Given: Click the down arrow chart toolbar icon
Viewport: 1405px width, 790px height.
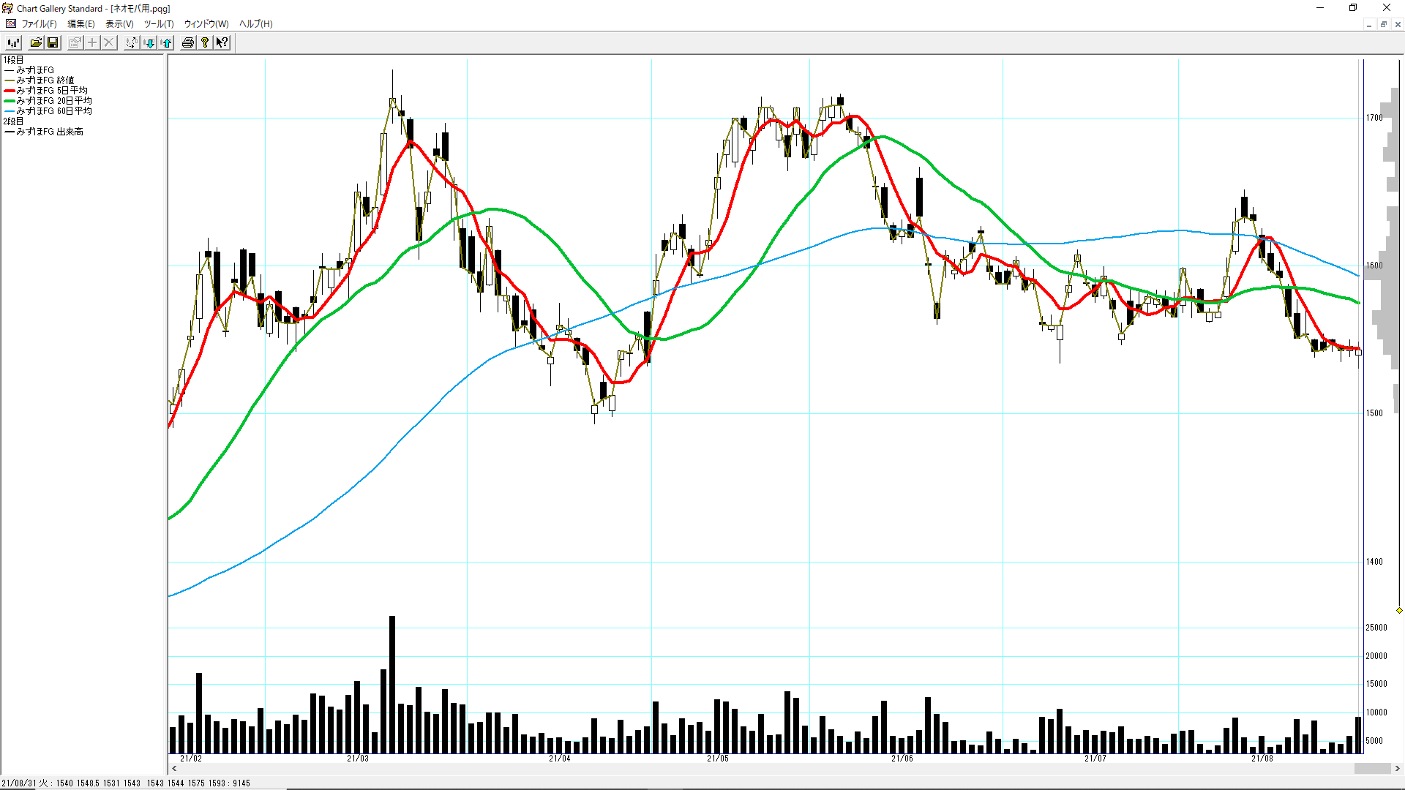Looking at the screenshot, I should 149,42.
